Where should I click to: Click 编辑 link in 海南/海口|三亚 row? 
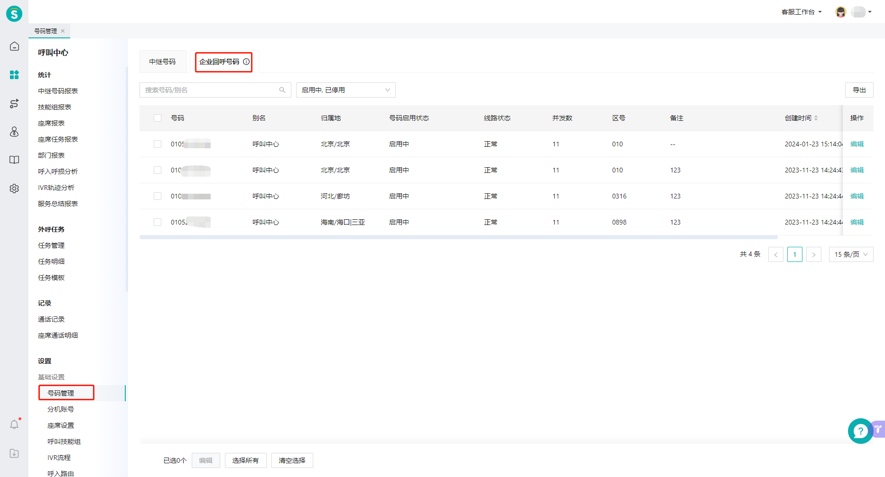click(857, 222)
